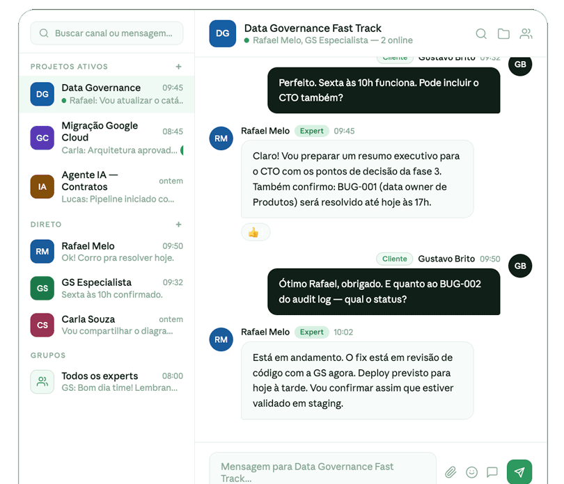Click the RM avatar in the sidebar

click(42, 252)
